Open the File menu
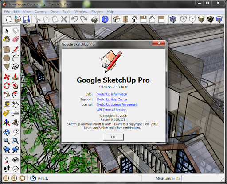The image size is (227, 184). point(7,11)
